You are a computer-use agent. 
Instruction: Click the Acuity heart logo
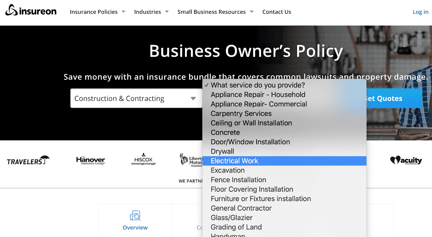click(x=406, y=160)
